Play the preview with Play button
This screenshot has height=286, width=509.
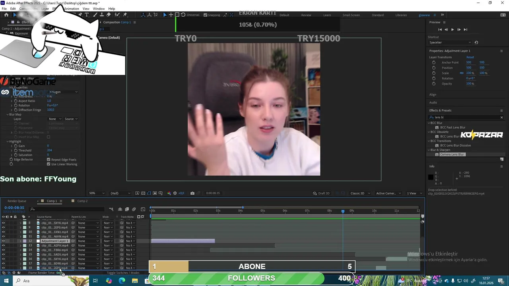[453, 29]
